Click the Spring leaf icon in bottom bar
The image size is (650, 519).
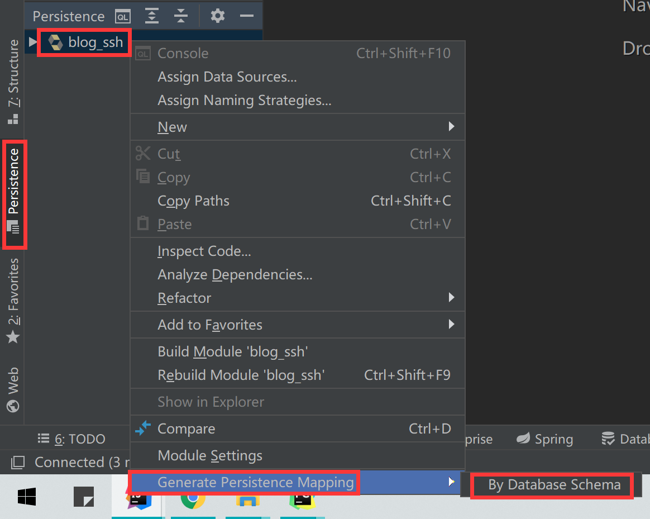click(x=524, y=439)
